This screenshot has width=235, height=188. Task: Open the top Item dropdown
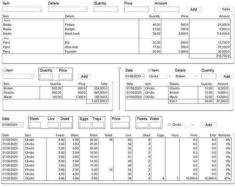(x=22, y=9)
